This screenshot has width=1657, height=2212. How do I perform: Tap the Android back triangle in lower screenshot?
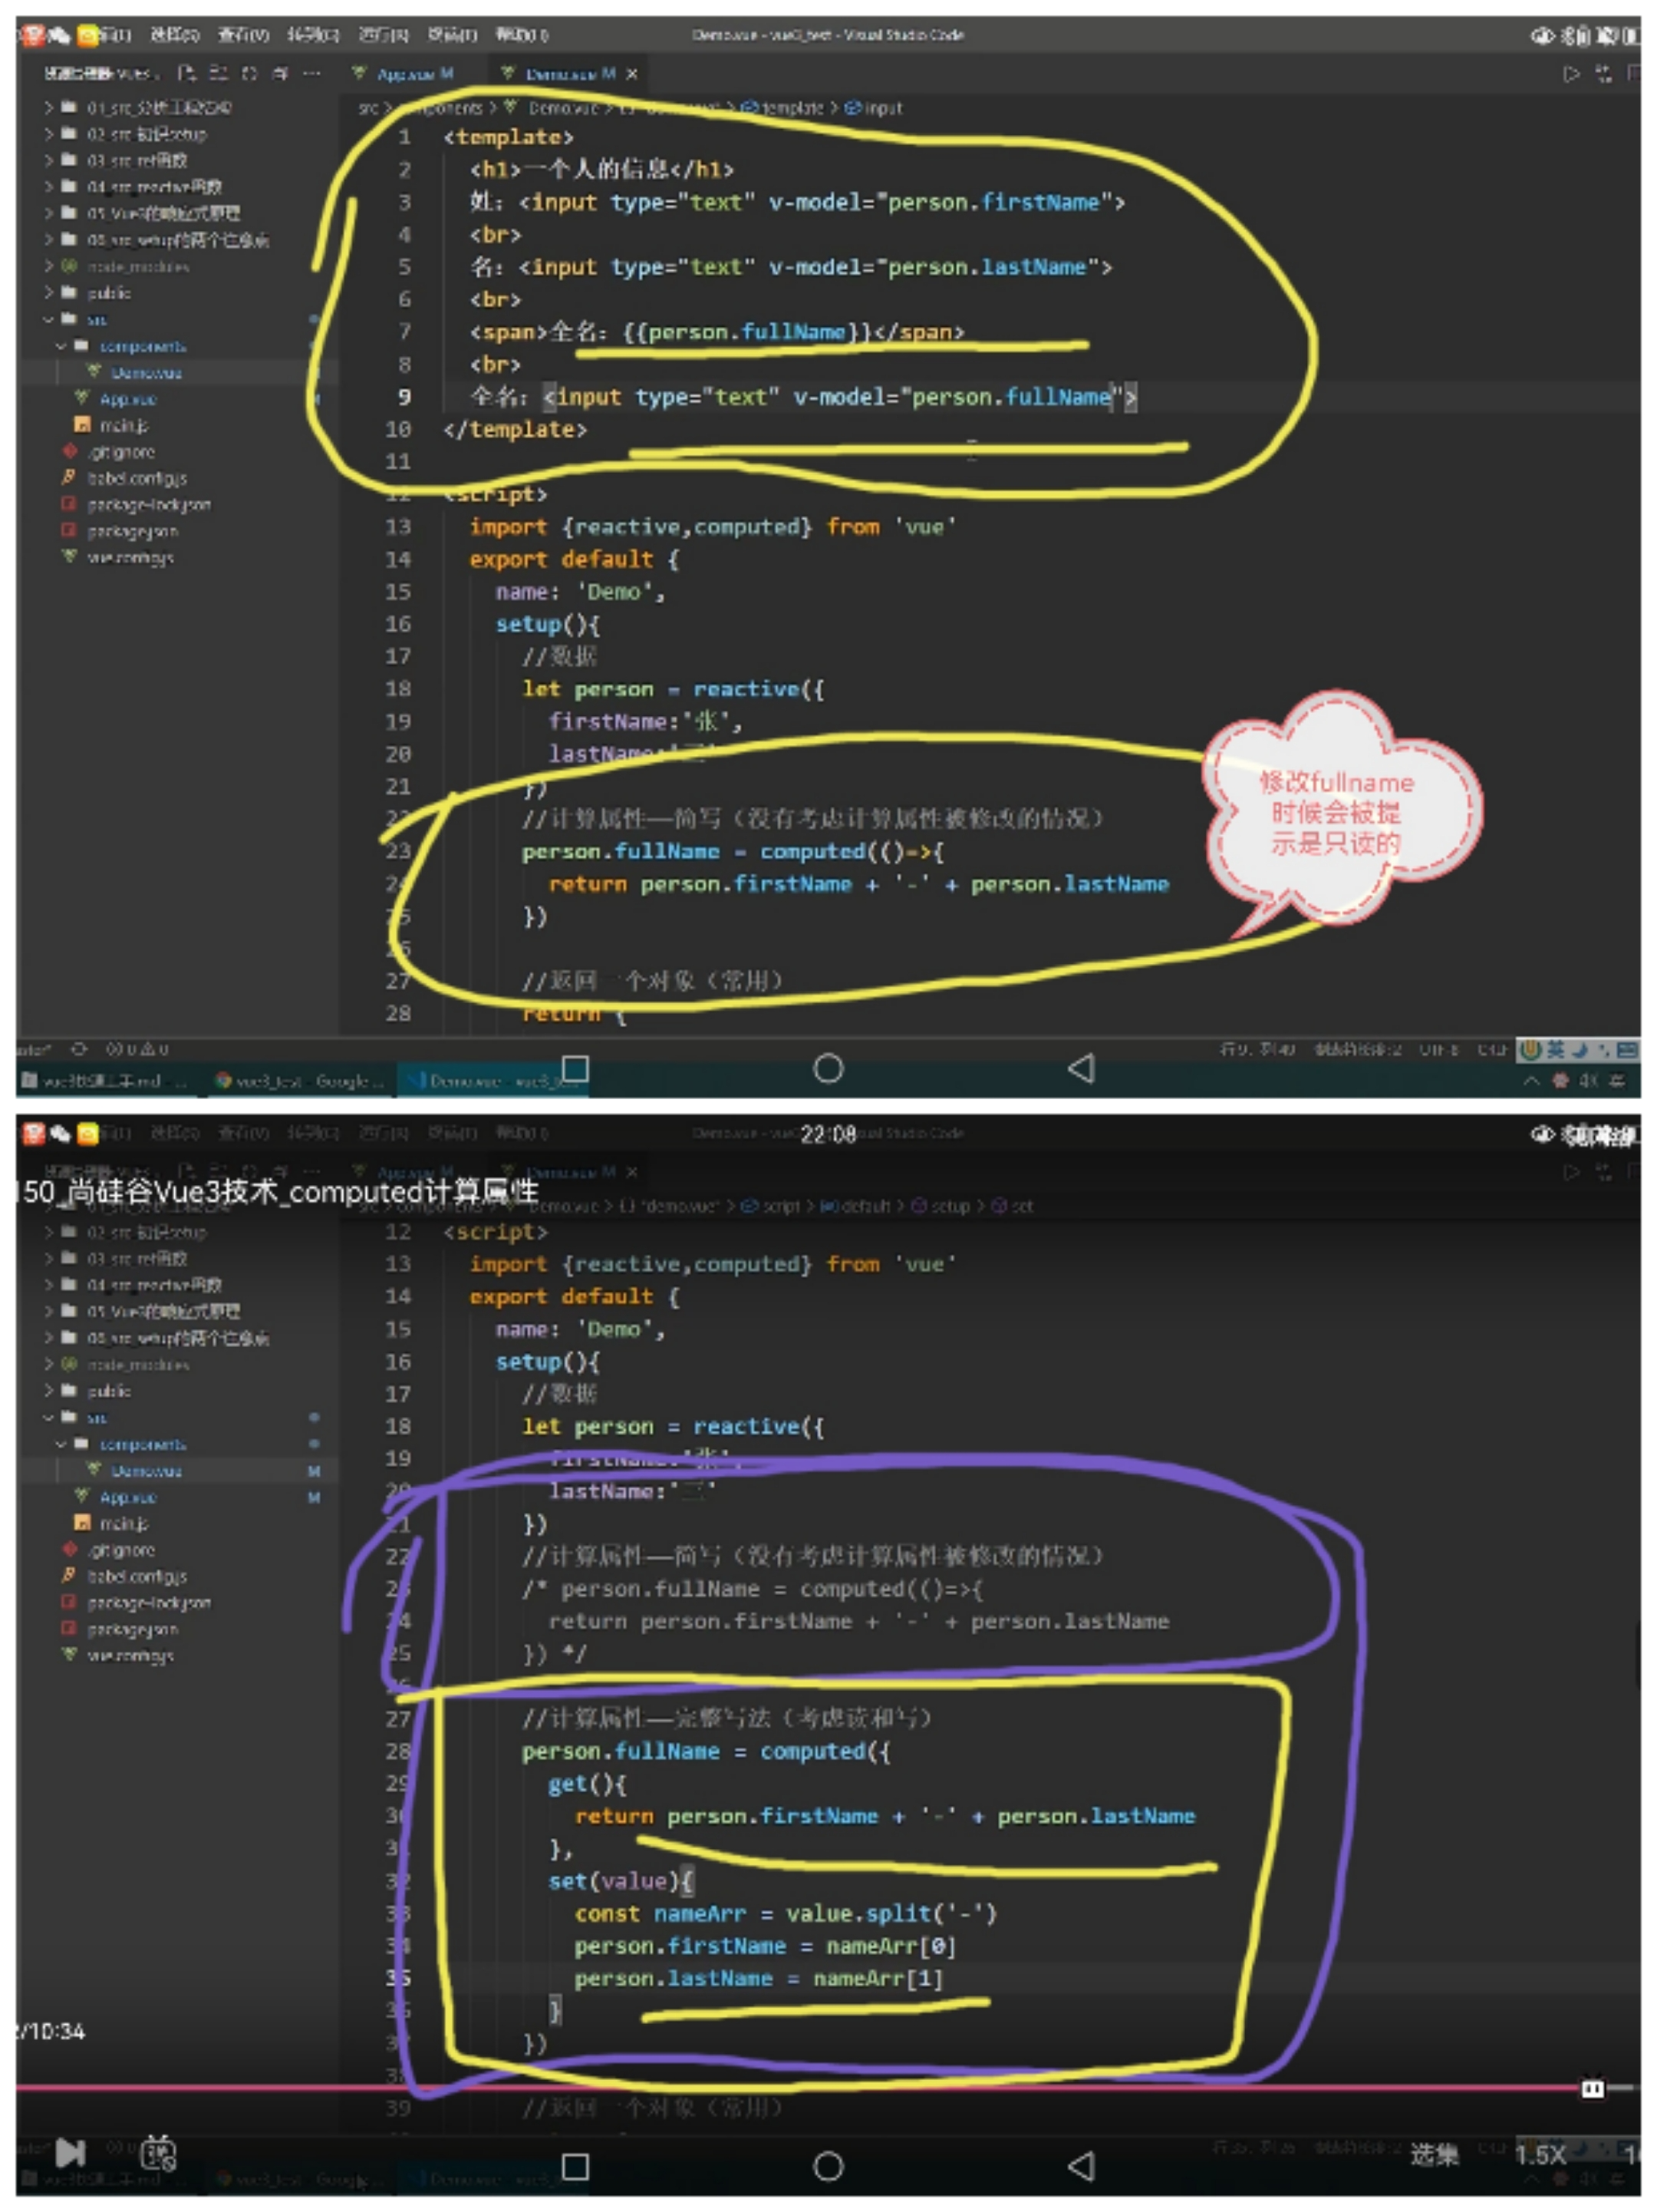[1082, 2166]
